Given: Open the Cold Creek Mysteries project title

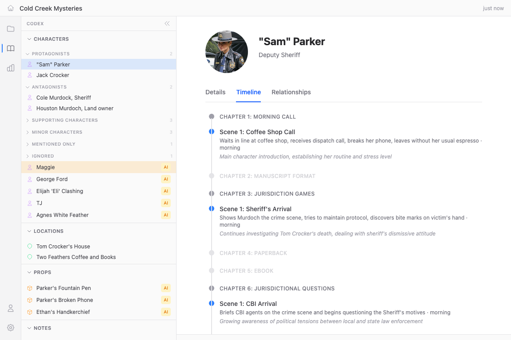Looking at the screenshot, I should pos(51,8).
